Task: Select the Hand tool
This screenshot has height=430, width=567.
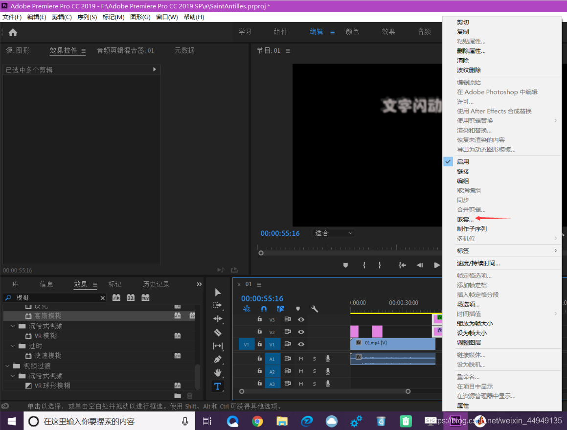Action: [218, 372]
